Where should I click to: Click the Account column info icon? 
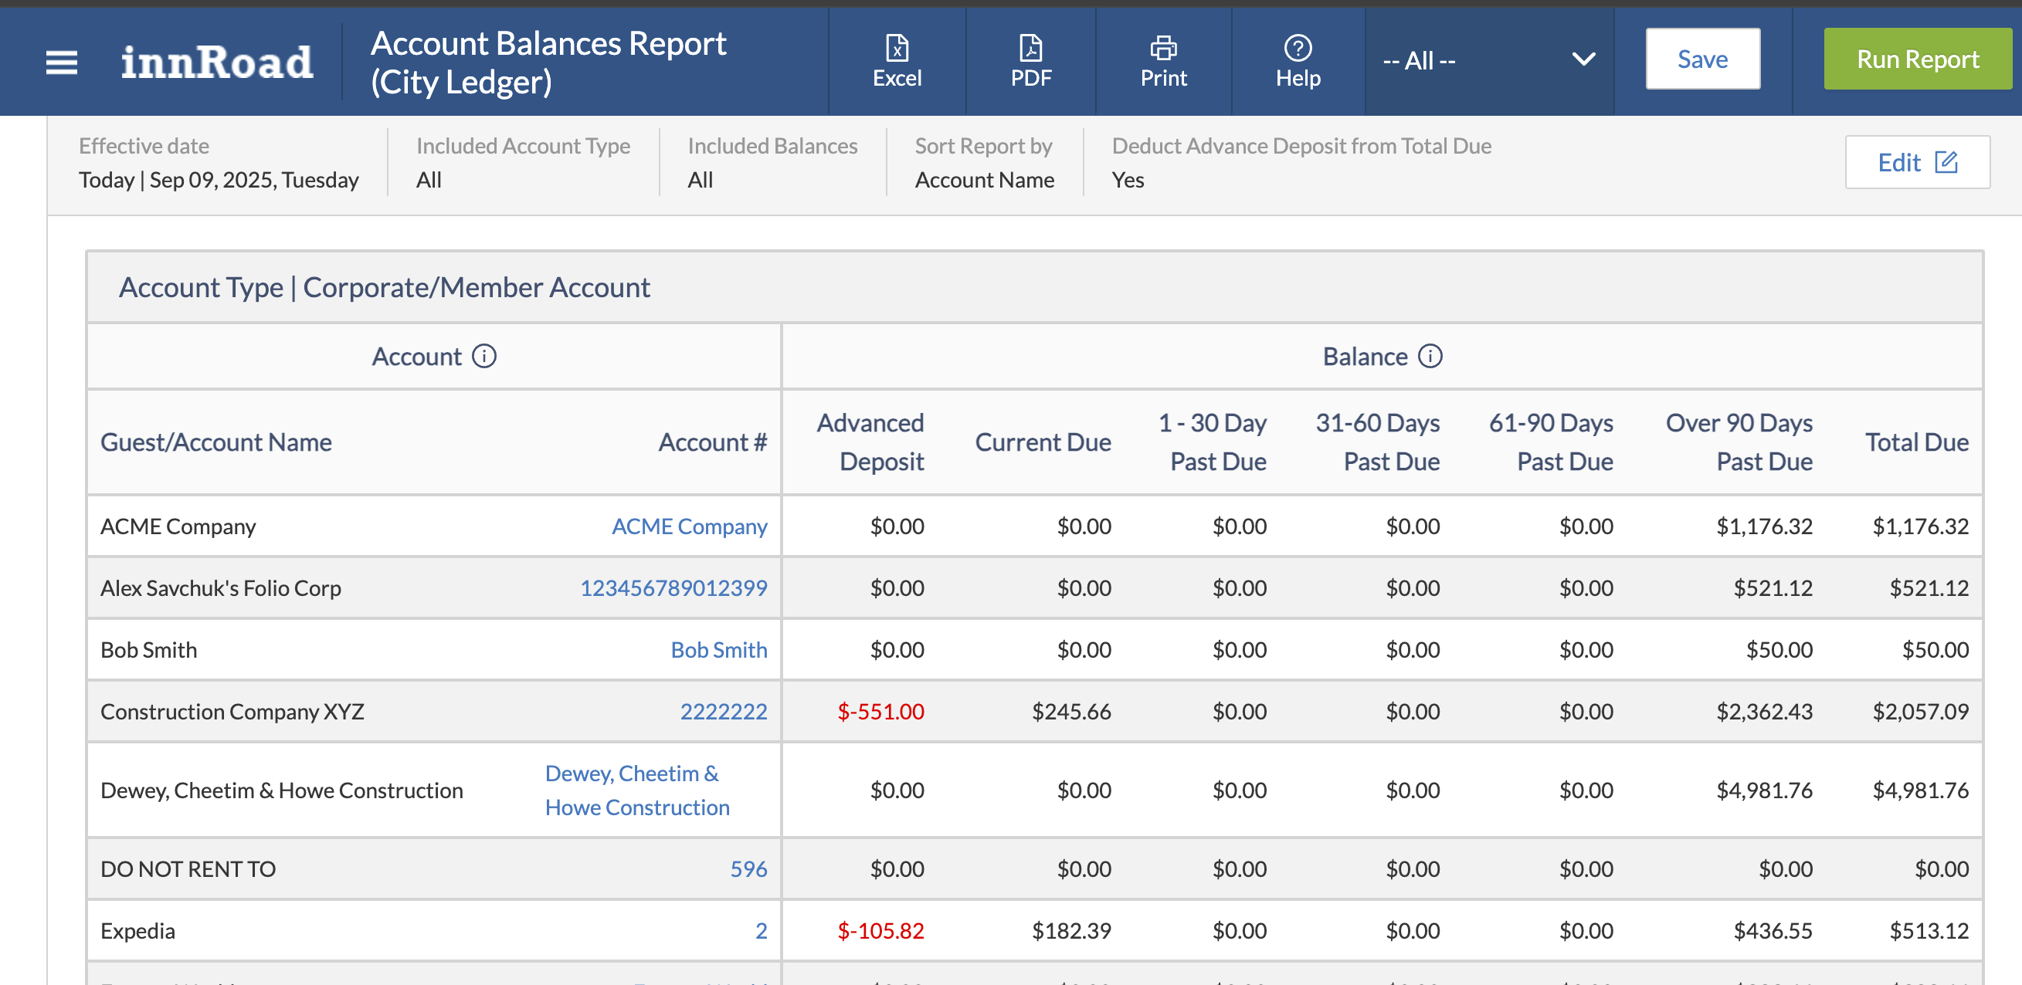pyautogui.click(x=484, y=357)
